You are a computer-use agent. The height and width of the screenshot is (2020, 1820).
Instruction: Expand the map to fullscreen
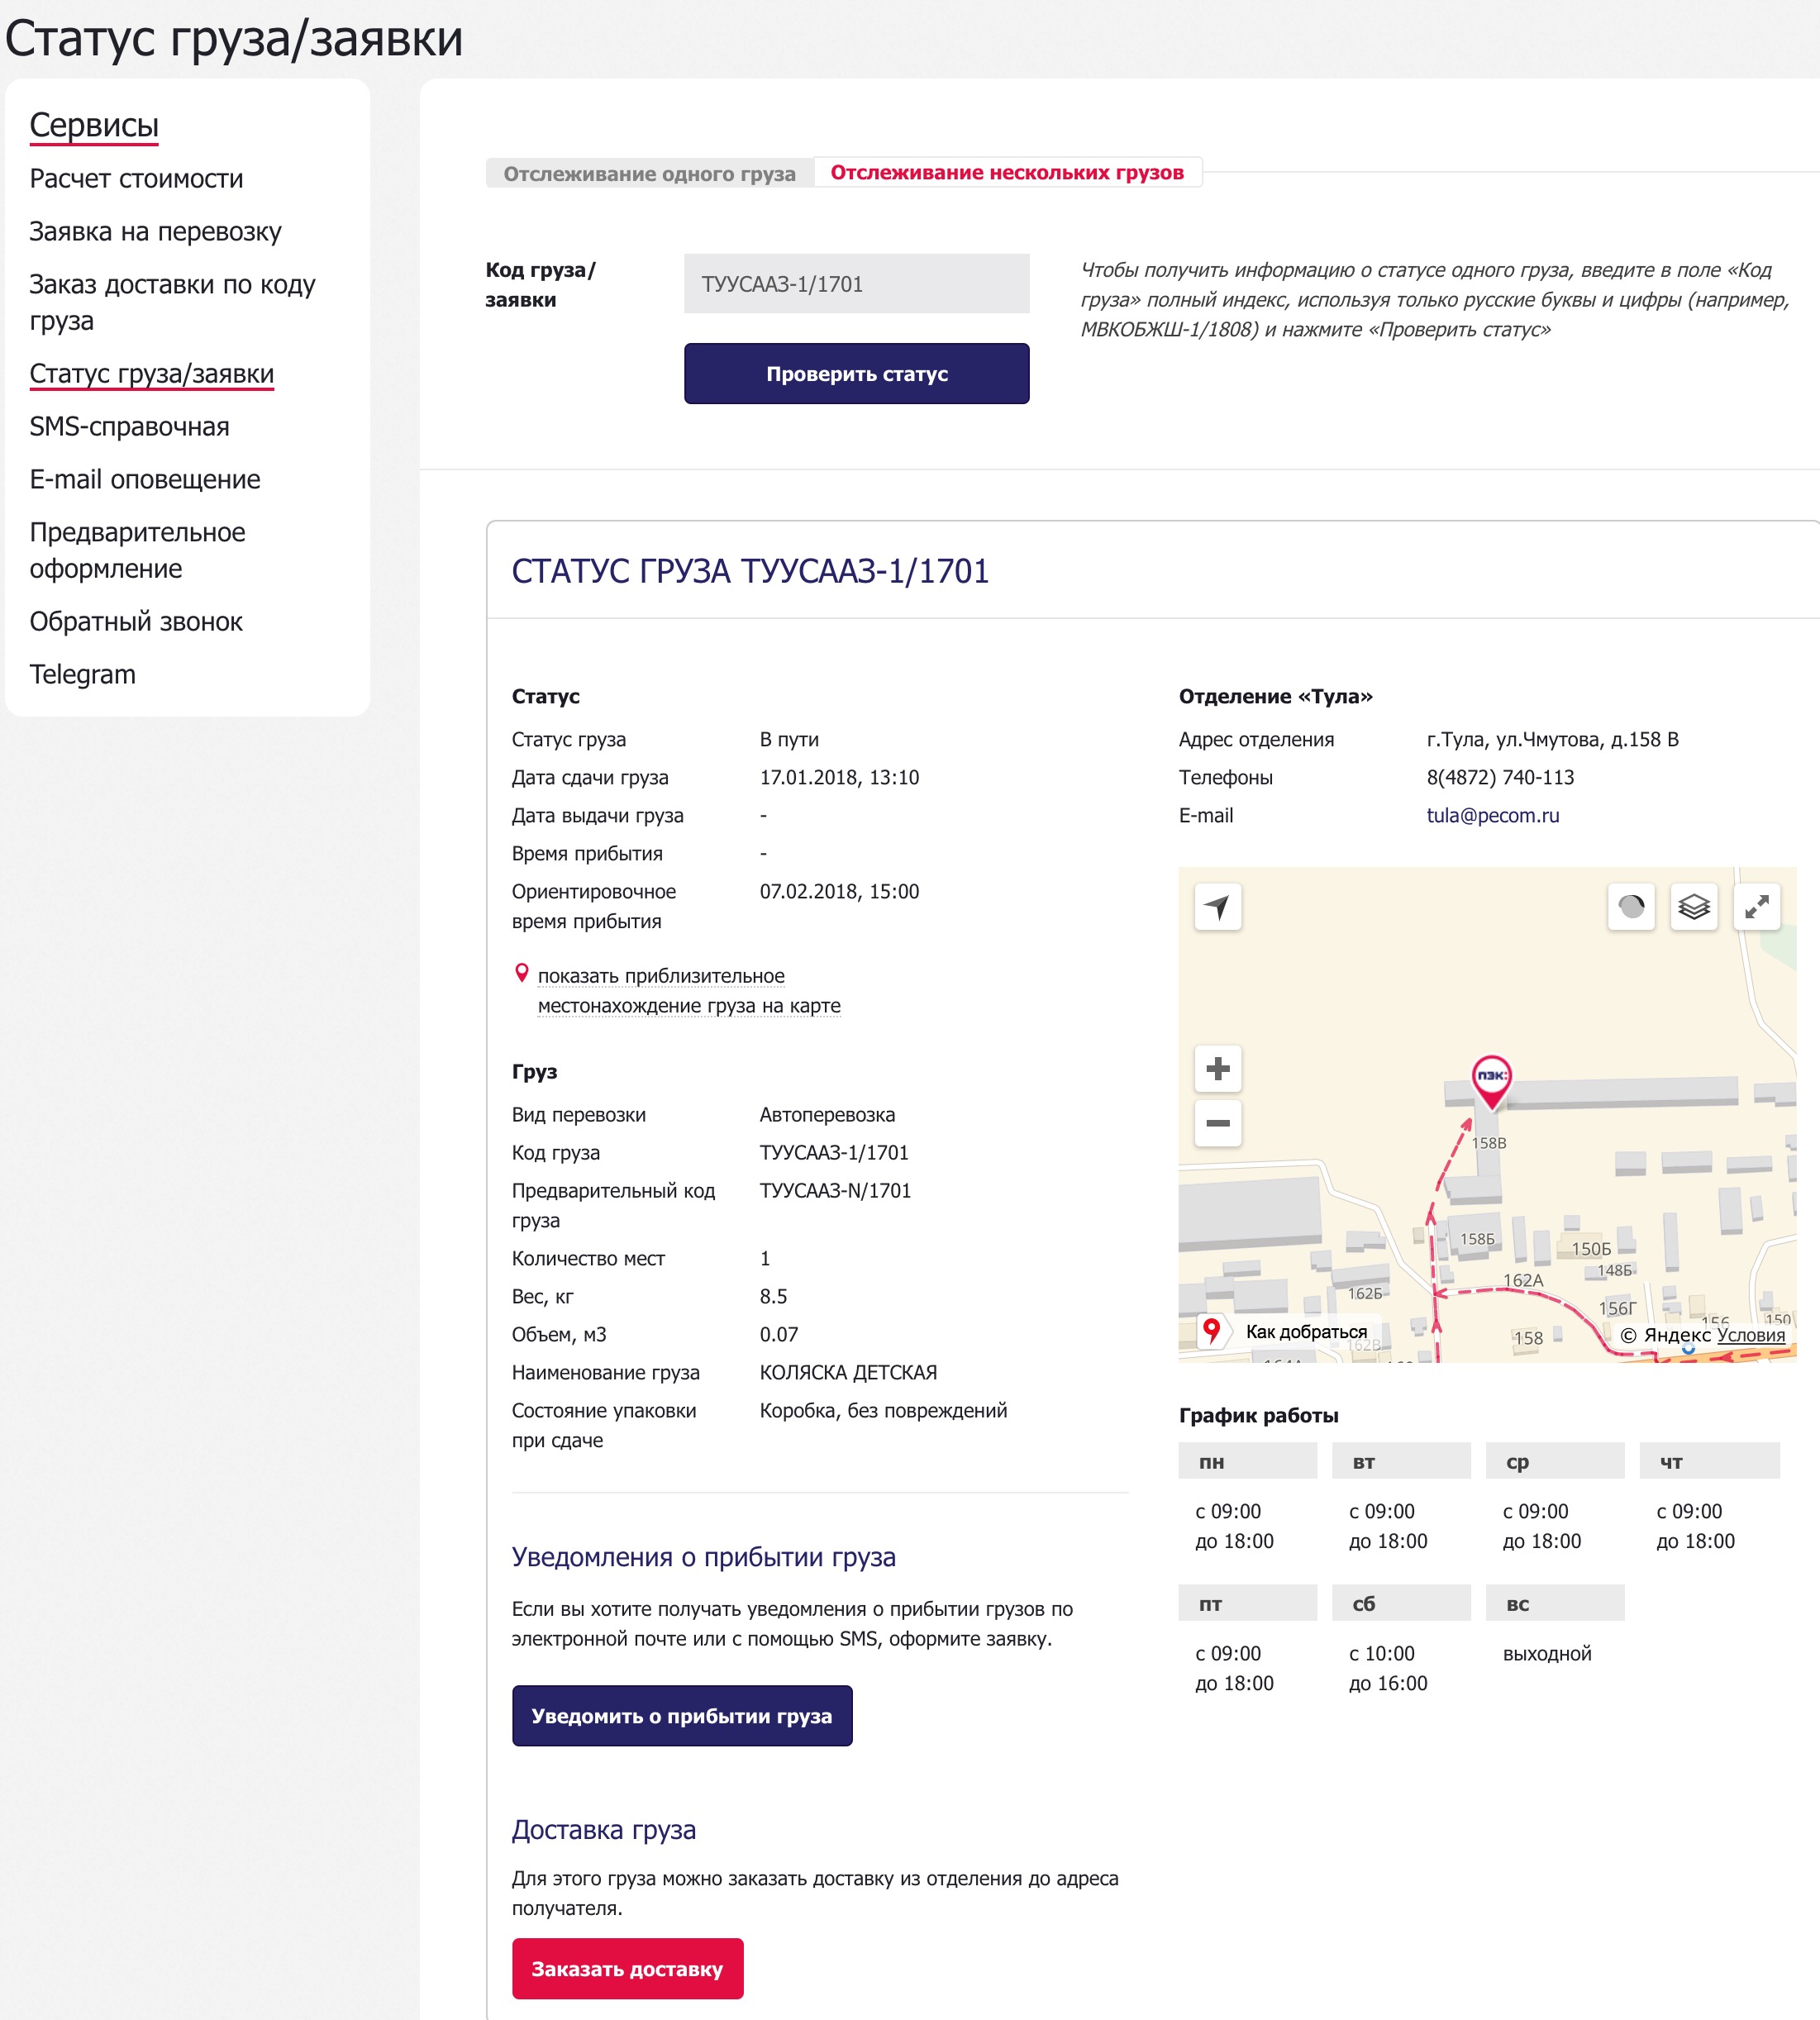1757,907
